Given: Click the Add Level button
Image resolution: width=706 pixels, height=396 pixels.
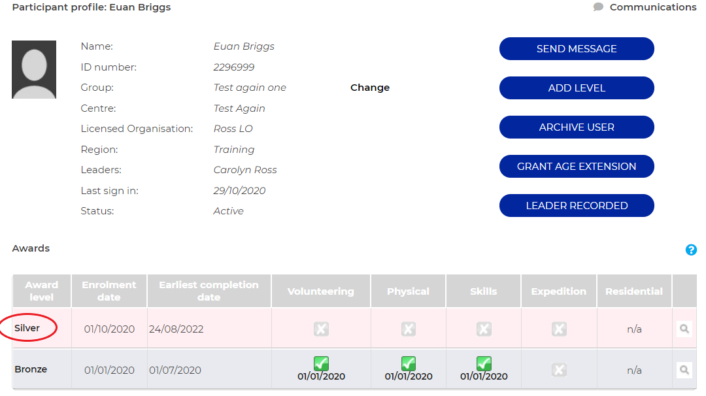Looking at the screenshot, I should [x=577, y=88].
